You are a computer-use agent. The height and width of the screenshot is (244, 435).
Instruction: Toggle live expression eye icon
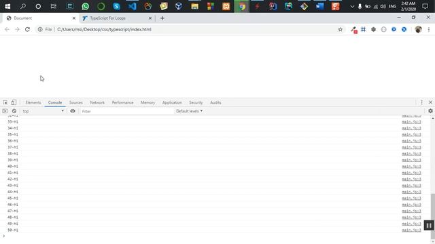pos(73,111)
